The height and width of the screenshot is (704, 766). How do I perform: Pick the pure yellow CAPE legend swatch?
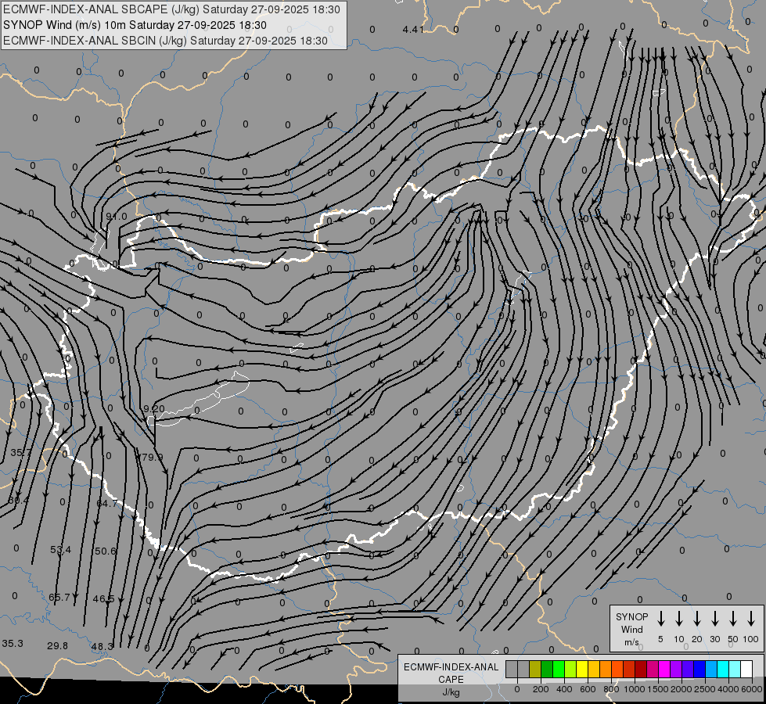[x=582, y=670]
